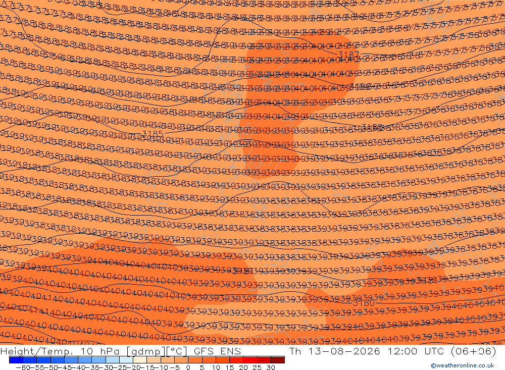Select the legend swatch between -60 and -55

[30, 360]
